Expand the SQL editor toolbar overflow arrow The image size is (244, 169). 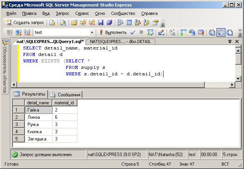(x=240, y=35)
